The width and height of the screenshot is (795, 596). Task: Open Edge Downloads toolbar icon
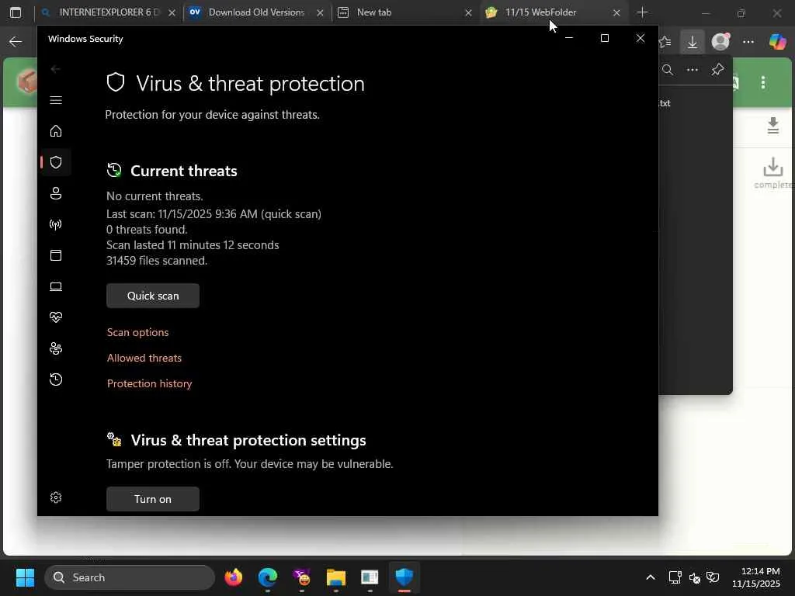[692, 42]
